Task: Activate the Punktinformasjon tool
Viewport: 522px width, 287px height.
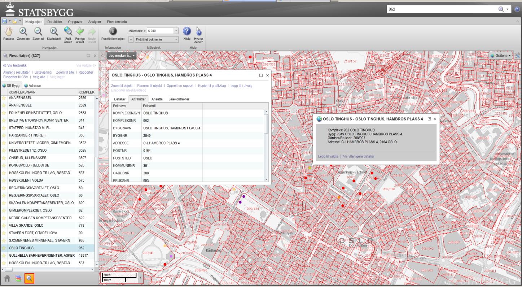Action: [113, 34]
